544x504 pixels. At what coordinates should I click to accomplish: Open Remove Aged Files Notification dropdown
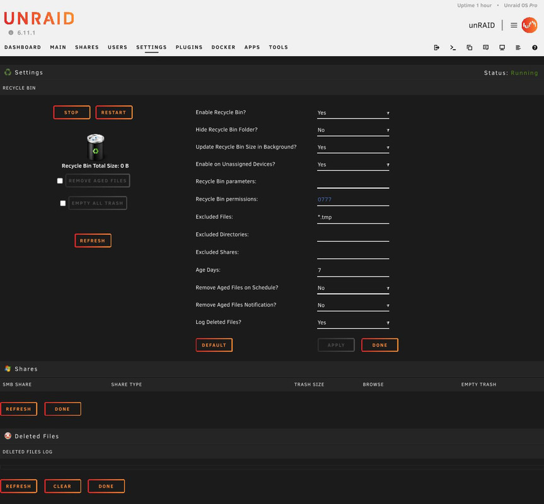coord(353,306)
